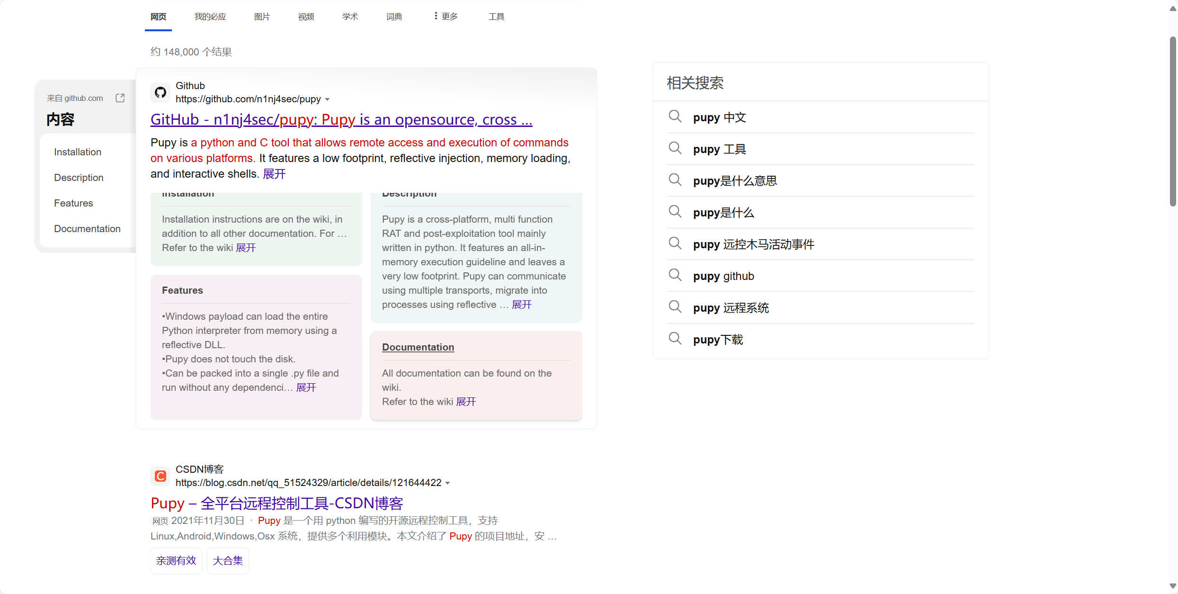
Task: Click search icon next to pupy github
Action: click(x=675, y=275)
